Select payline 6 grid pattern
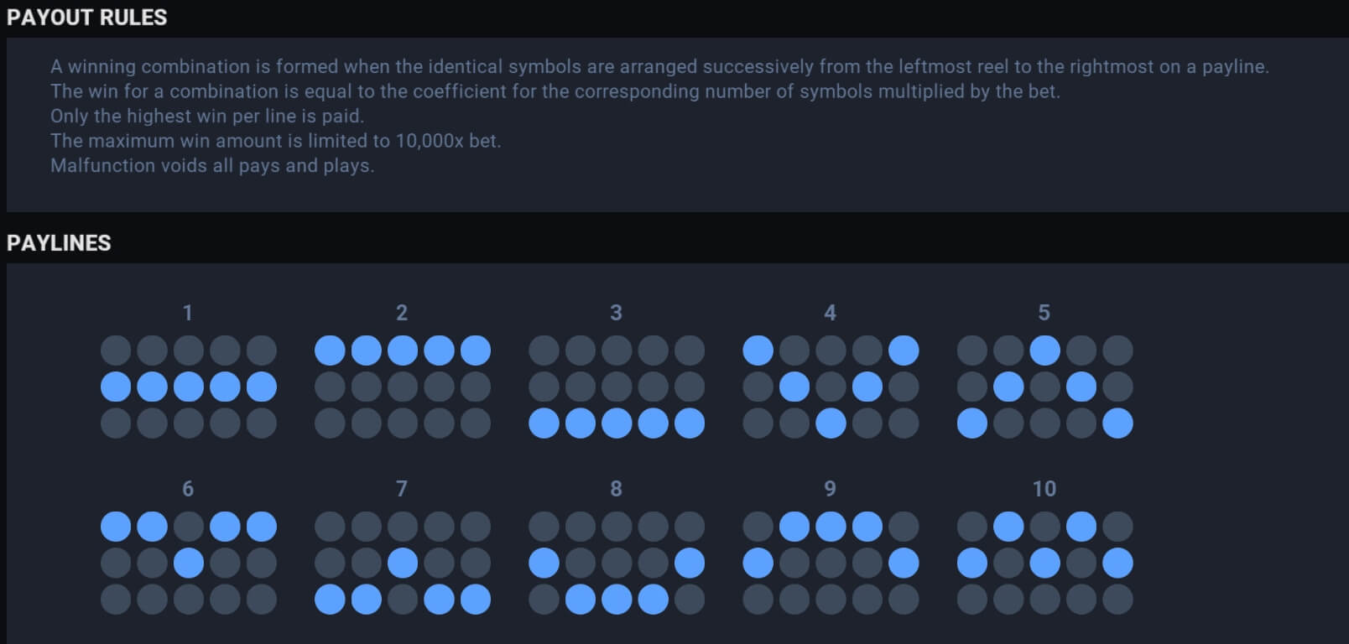Image resolution: width=1349 pixels, height=644 pixels. (x=188, y=563)
